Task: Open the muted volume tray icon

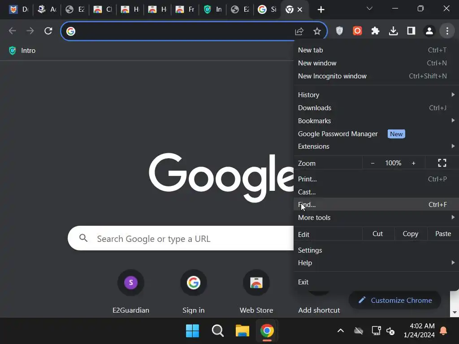Action: coord(390,331)
